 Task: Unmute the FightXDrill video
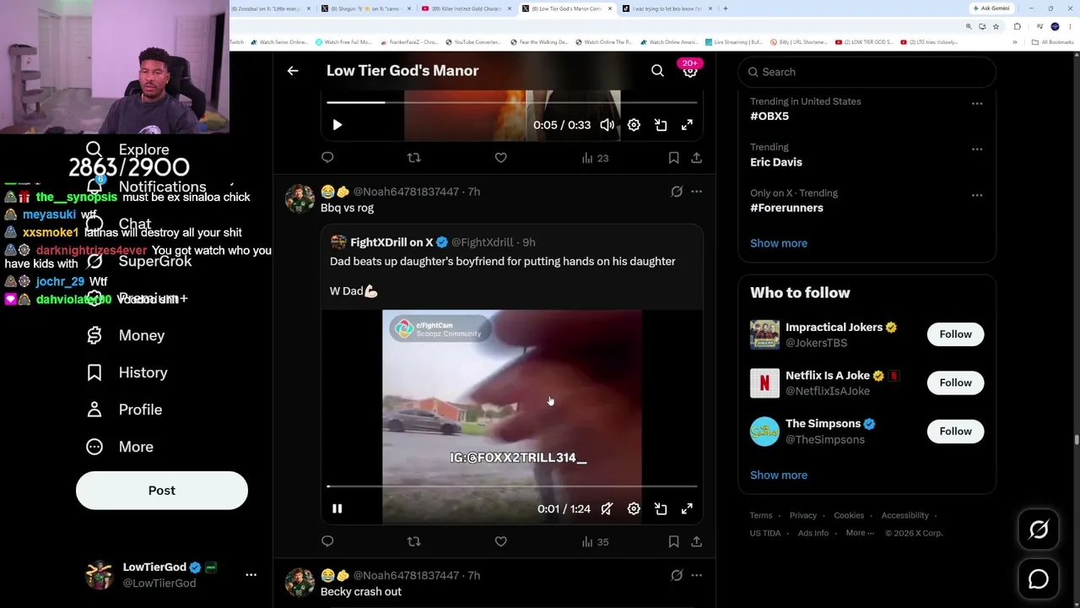pos(607,508)
